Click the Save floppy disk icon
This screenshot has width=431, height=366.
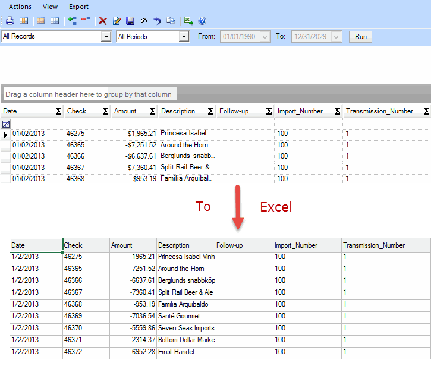130,21
